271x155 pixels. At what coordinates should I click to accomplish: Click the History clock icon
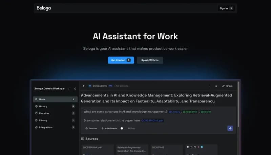36,106
